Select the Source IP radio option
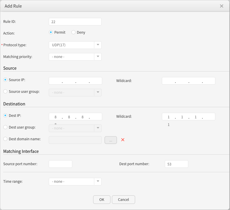 click(5, 80)
